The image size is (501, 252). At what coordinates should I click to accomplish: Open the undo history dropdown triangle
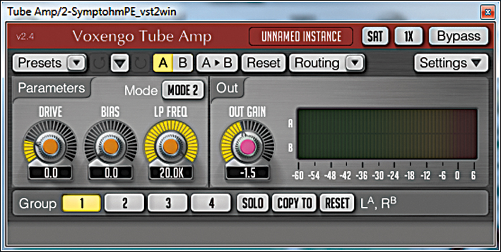pos(119,63)
